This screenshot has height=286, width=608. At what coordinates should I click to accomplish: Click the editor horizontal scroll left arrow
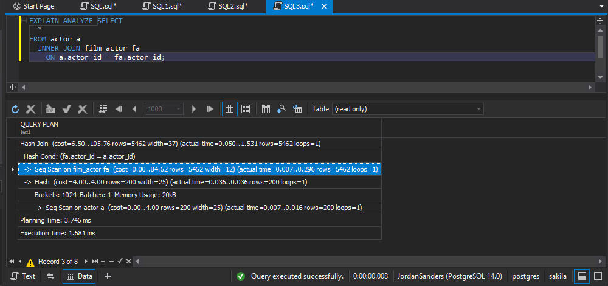[x=23, y=87]
